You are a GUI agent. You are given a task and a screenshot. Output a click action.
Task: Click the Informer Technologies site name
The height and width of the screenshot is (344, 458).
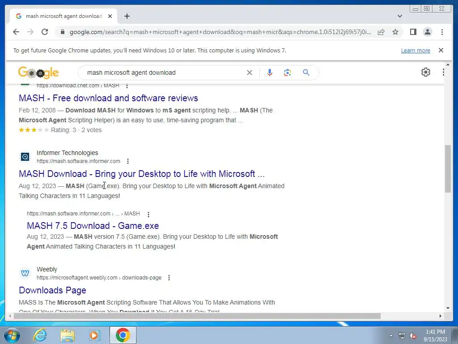[67, 153]
